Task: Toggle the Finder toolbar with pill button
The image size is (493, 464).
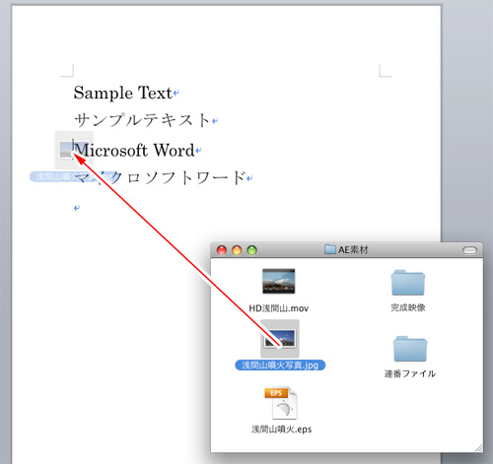Action: coord(469,250)
